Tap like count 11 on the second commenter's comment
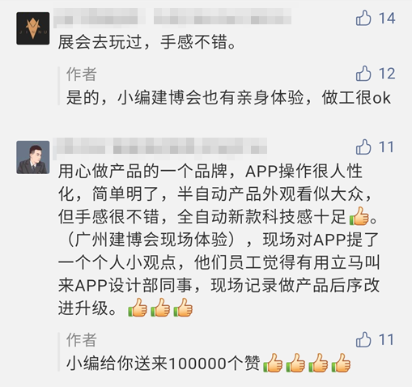Image resolution: width=412 pixels, height=387 pixels. pos(386,147)
